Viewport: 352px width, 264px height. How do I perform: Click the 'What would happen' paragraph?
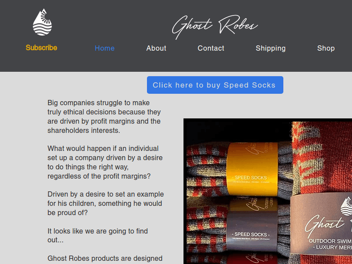tap(105, 162)
